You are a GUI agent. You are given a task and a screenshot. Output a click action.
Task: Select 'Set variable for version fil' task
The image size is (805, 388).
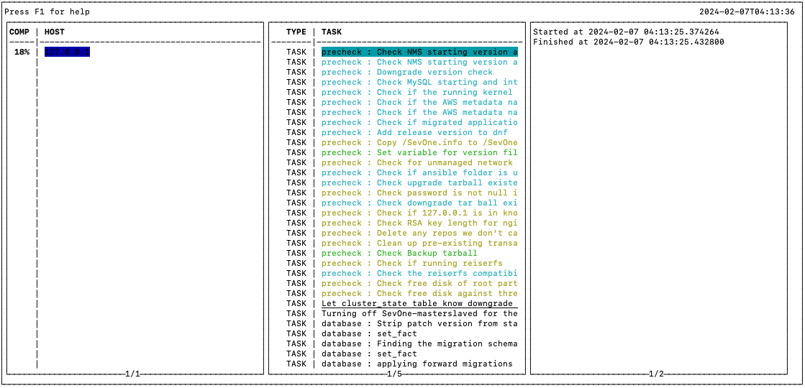419,152
